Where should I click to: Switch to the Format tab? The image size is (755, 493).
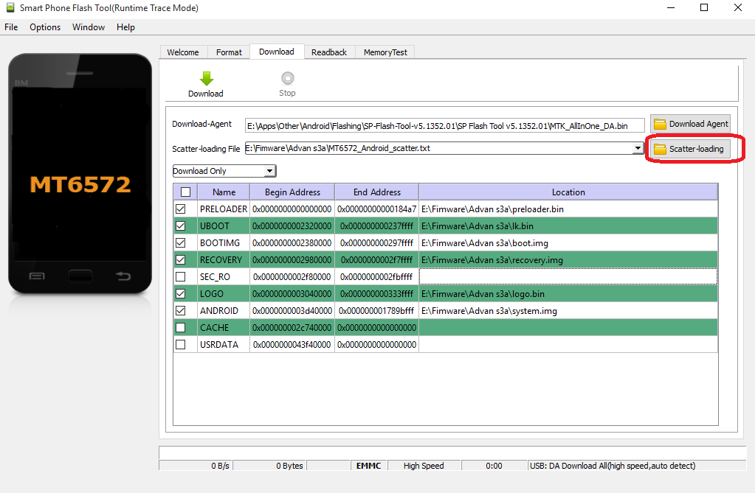229,52
